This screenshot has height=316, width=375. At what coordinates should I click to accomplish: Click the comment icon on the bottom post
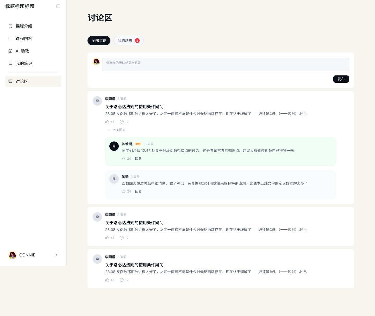(x=122, y=280)
